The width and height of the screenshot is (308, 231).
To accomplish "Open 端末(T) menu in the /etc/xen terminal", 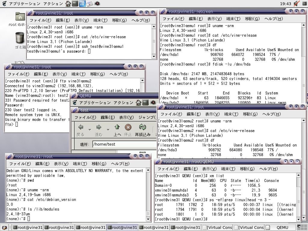I will 234,19.
